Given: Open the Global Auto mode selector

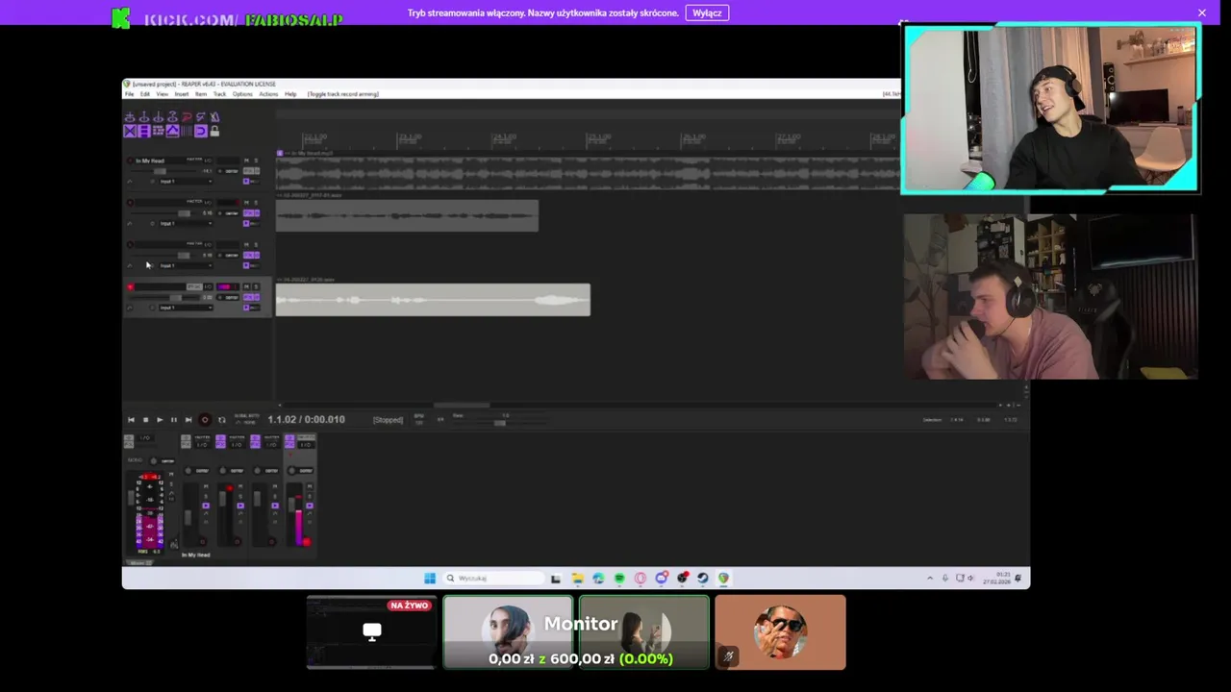Looking at the screenshot, I should pos(246,420).
